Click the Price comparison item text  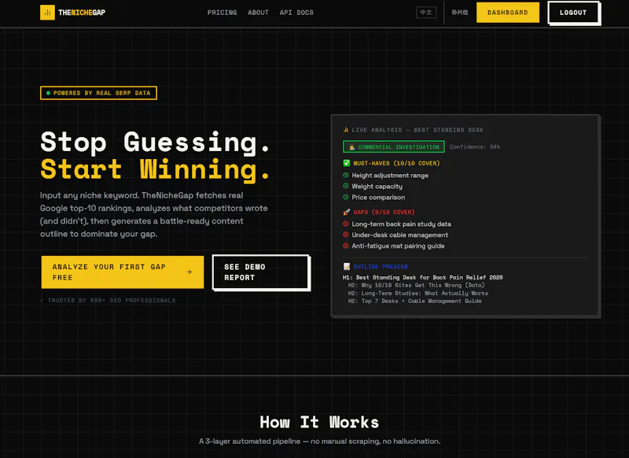point(378,197)
